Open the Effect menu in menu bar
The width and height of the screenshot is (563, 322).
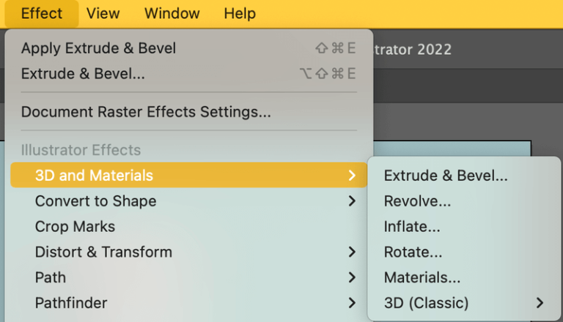41,14
